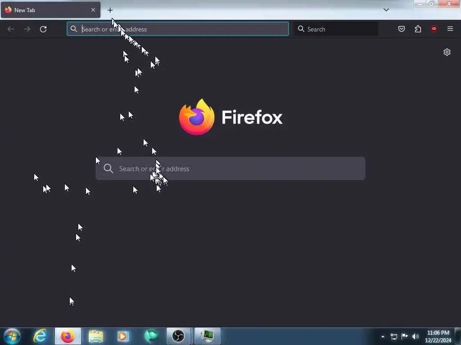Expand the list all tabs chevron

(x=386, y=10)
